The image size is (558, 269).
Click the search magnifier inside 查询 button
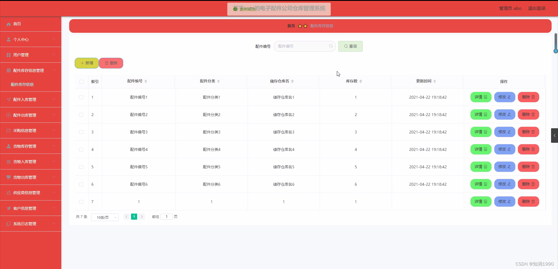[345, 46]
